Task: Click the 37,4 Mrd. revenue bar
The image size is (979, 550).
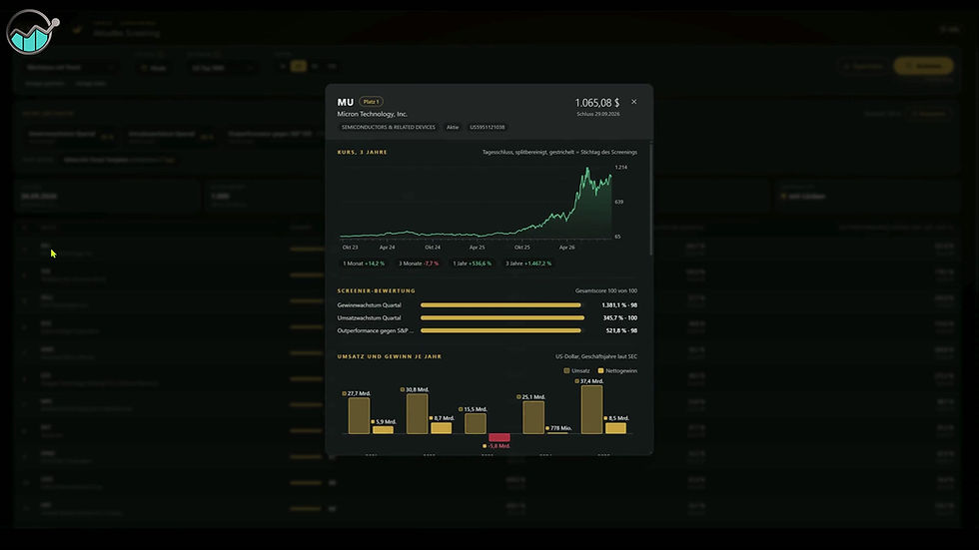Action: pos(591,409)
